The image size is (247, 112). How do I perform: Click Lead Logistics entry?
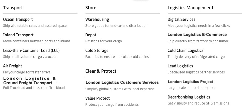pyautogui.click(x=180, y=66)
